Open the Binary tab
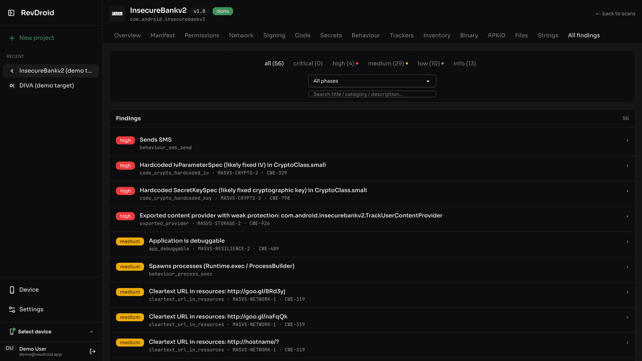The image size is (642, 361). pyautogui.click(x=469, y=36)
